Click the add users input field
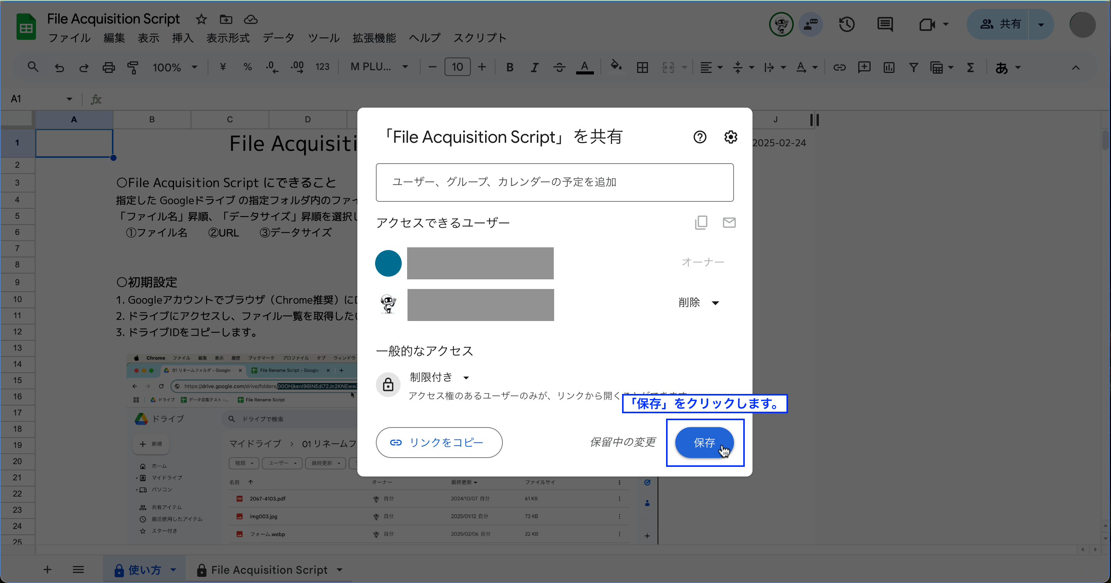 click(554, 182)
